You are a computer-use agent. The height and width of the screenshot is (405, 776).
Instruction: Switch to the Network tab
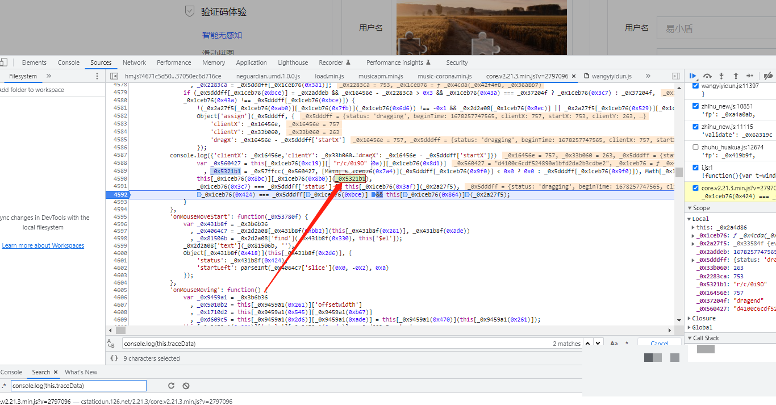[134, 62]
